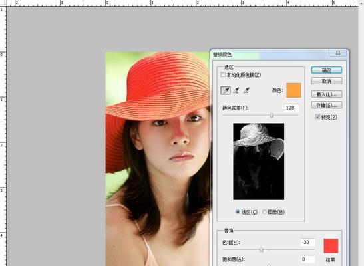The height and width of the screenshot is (266, 364).
Task: Click the 色相(H) hue slider handle
Action: coord(262,250)
